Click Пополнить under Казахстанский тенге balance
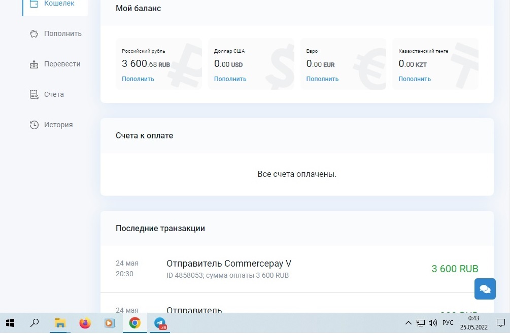 [414, 79]
